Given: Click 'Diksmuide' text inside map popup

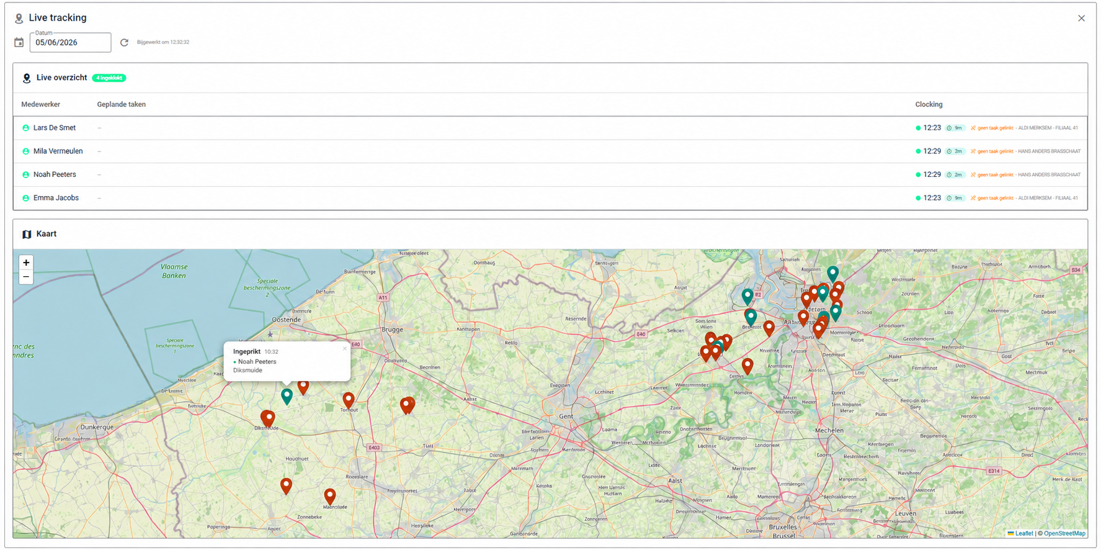Looking at the screenshot, I should click(x=247, y=371).
